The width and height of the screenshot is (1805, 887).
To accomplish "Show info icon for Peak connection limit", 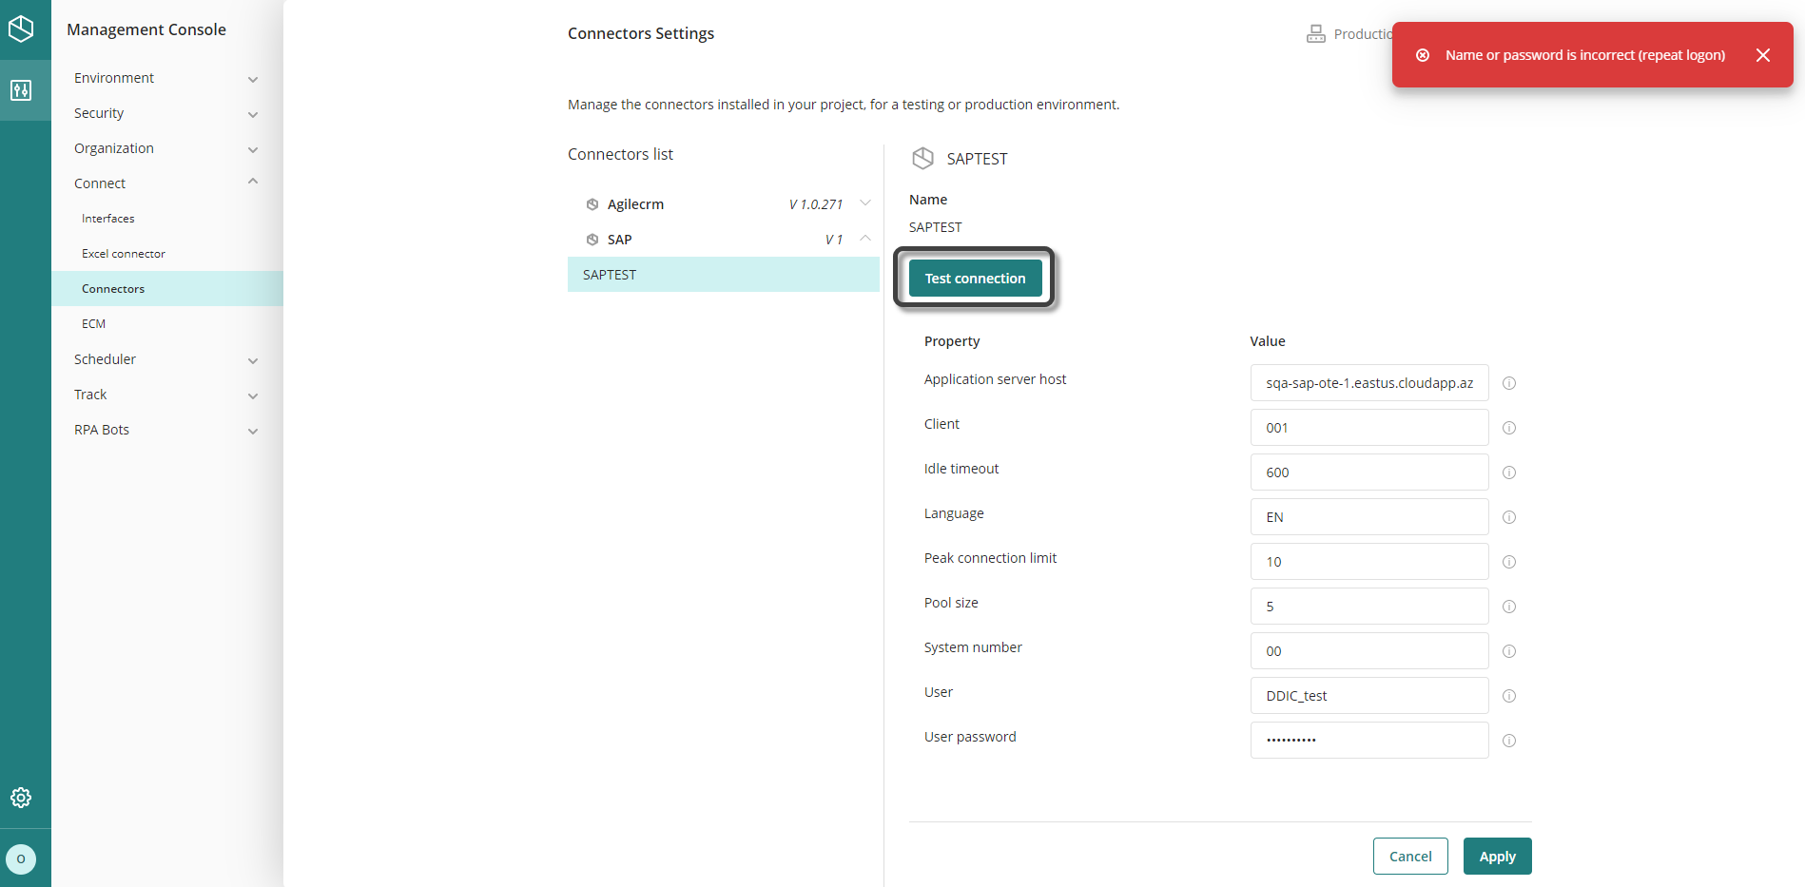I will [x=1509, y=562].
